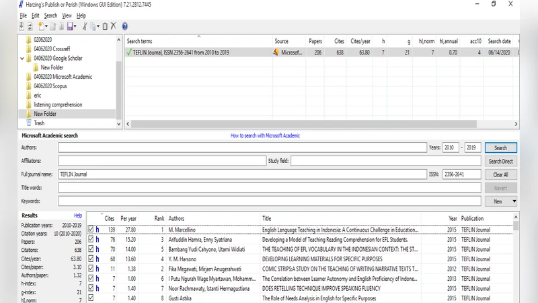Uncheck the M. Marcellino paper checkbox
Image resolution: width=538 pixels, height=303 pixels.
[x=91, y=230]
